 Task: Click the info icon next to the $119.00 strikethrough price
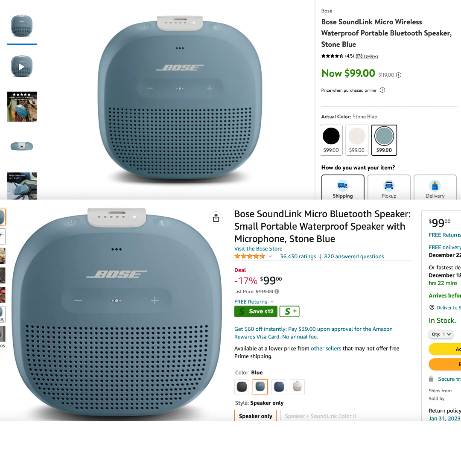(x=398, y=75)
